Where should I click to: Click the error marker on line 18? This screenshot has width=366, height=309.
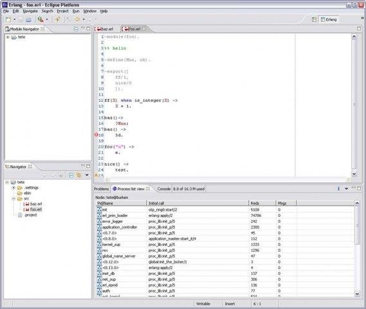[x=96, y=135]
